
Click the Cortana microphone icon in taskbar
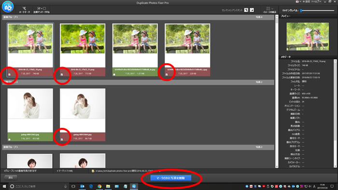65,186
